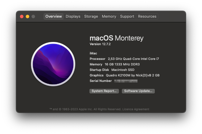Click the macOS Monterey heading
Screen dimensions: 202x134
tap(116, 38)
